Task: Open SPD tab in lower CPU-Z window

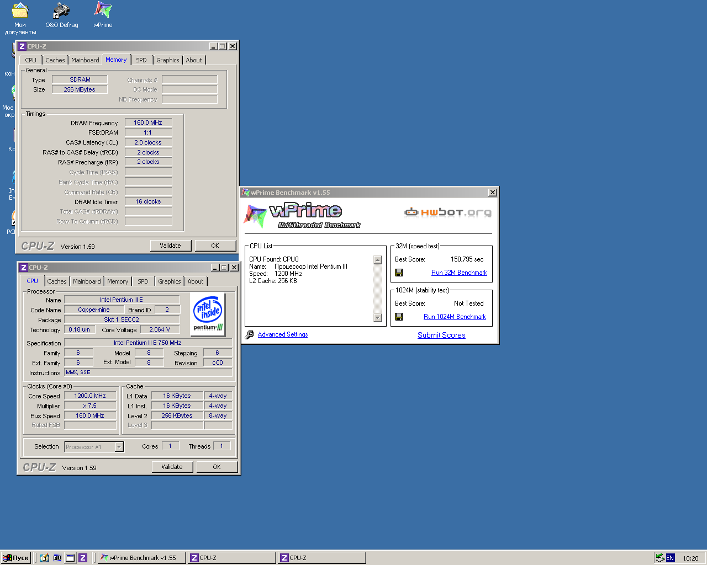Action: click(143, 281)
